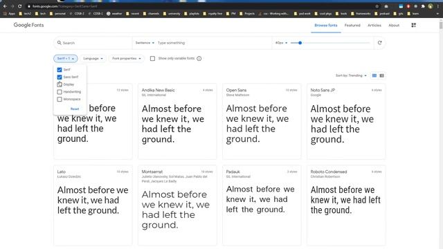Screen dimensions: 443x249
Task: Uncheck the Sans Serif category checkbox
Action: (60, 77)
